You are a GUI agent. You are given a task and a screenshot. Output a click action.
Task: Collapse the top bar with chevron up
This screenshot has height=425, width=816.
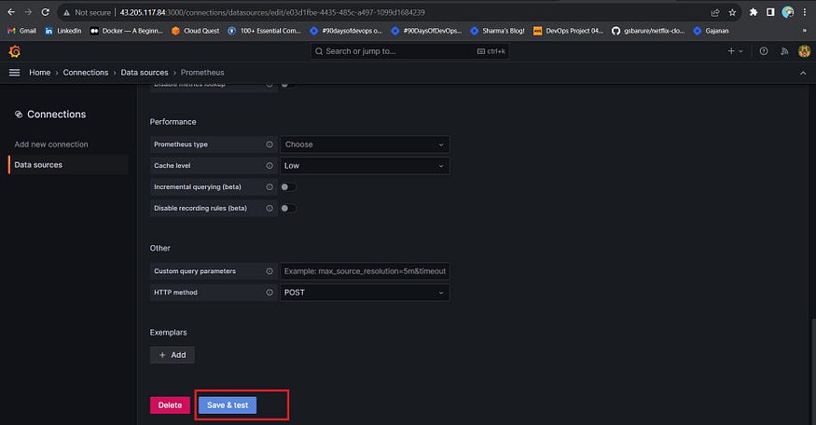803,73
